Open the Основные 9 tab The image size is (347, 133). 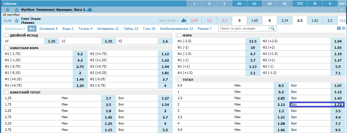49,29
